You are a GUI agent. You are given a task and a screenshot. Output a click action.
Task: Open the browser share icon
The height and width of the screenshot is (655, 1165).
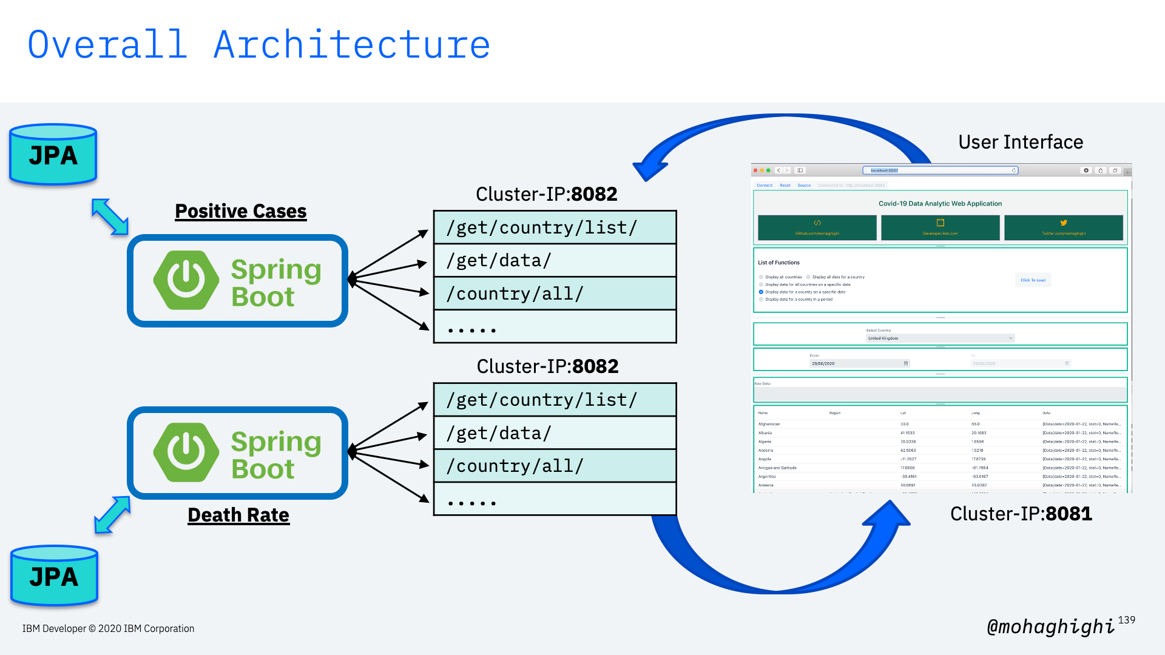(1101, 170)
